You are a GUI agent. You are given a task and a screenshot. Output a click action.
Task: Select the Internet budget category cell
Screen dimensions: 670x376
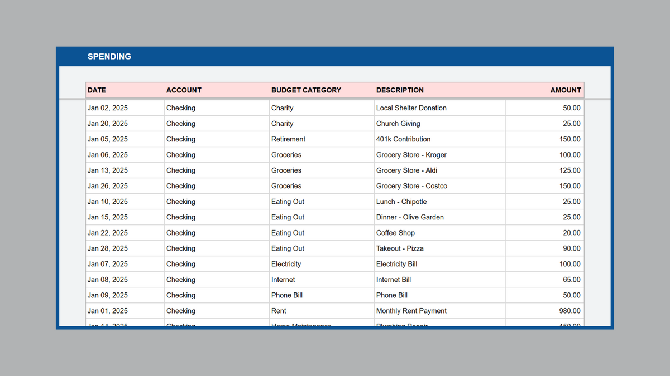(x=322, y=280)
